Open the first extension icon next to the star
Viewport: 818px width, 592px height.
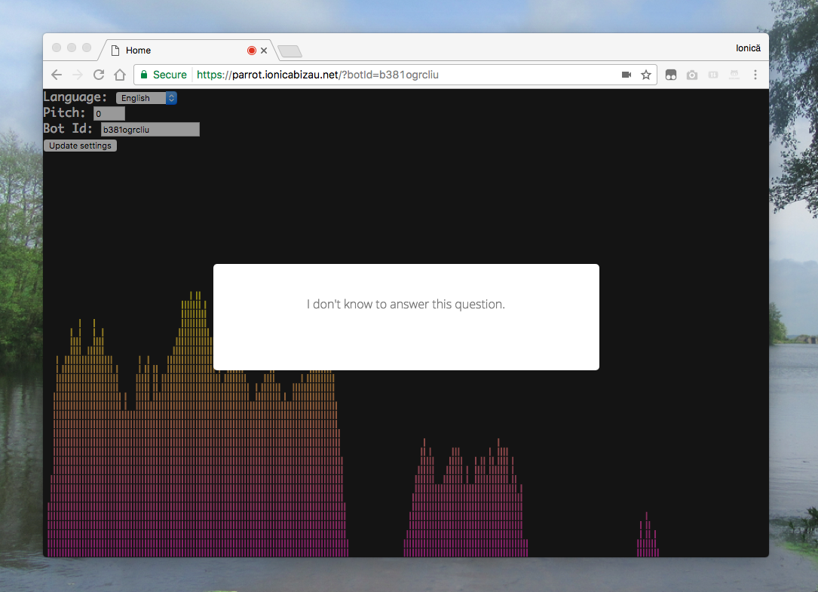(x=671, y=75)
